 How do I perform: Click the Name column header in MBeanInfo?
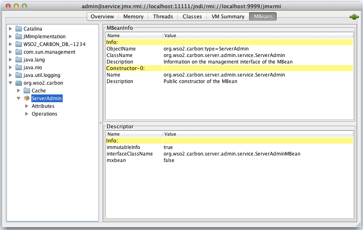[x=114, y=36]
